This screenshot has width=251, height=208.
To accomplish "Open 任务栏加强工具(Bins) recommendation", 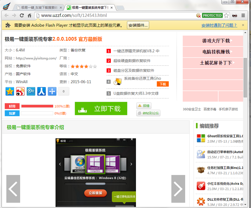I will tap(225, 168).
